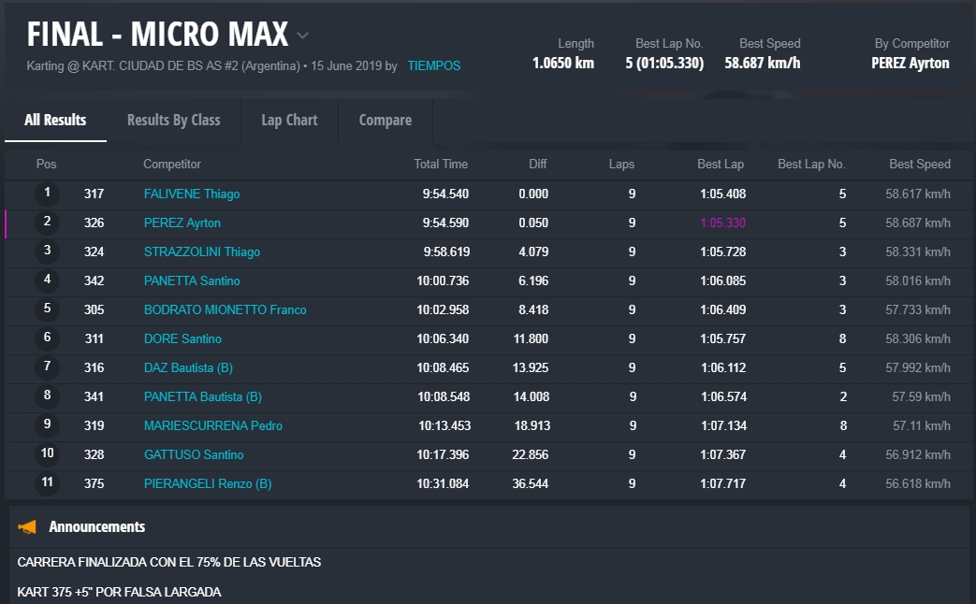Image resolution: width=976 pixels, height=604 pixels.
Task: Click PEREZ Ayrton in the results table
Action: (182, 223)
